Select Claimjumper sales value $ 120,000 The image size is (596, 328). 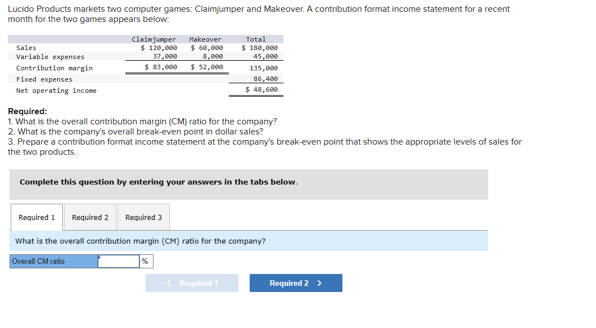point(159,48)
